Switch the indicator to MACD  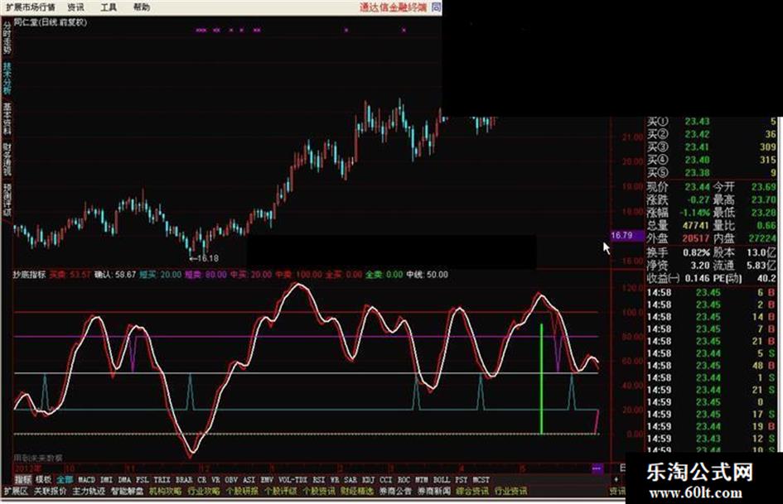86,479
